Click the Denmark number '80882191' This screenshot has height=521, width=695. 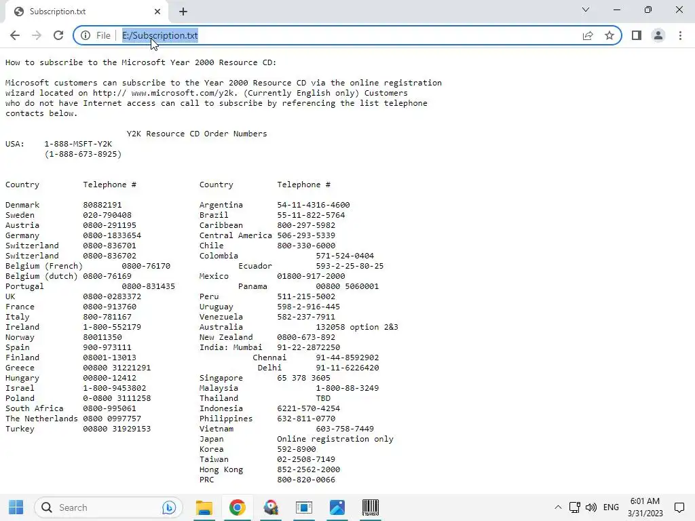[x=102, y=205]
